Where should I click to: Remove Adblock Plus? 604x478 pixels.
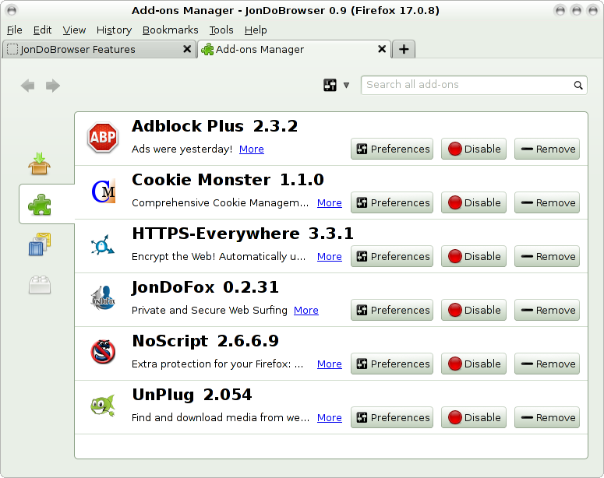coord(547,149)
